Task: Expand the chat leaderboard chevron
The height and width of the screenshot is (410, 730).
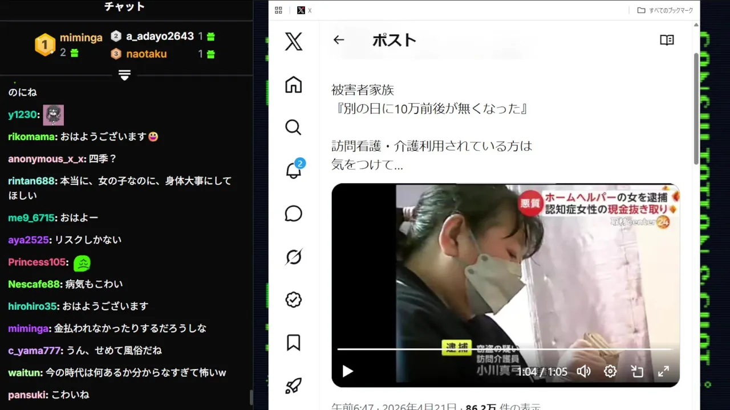Action: click(x=125, y=75)
